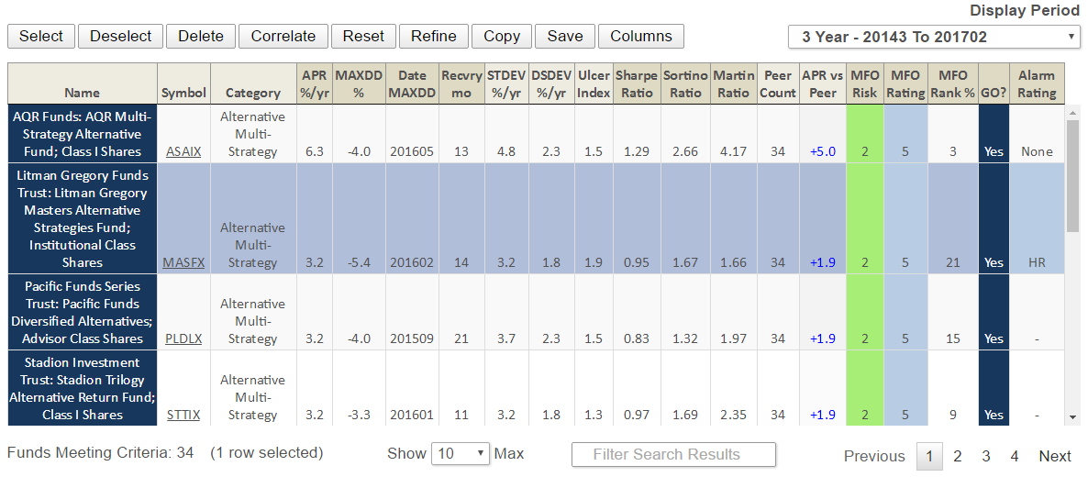The height and width of the screenshot is (477, 1088).
Task: Sort by Sharpe Ratio column header
Action: (637, 83)
